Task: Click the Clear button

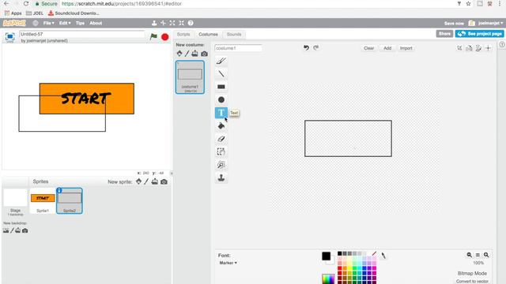Action: click(x=369, y=48)
